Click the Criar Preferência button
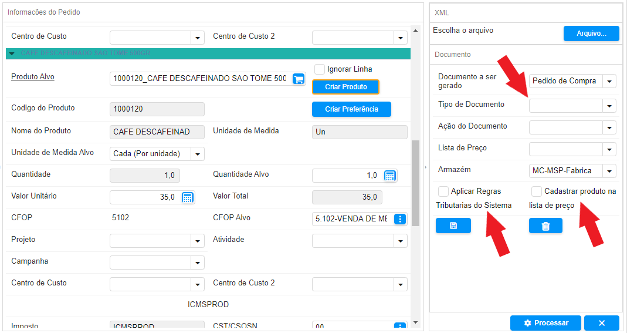 (351, 109)
